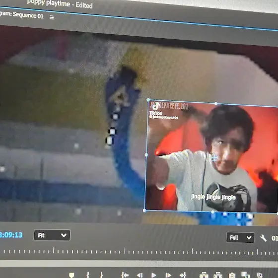
Task: Click the "Sequence 01" program panel title
Action: [28, 15]
